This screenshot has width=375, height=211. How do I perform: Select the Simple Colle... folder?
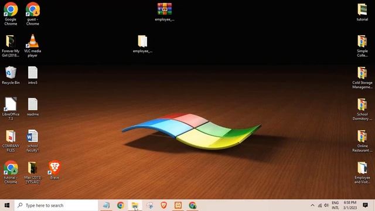tap(362, 46)
